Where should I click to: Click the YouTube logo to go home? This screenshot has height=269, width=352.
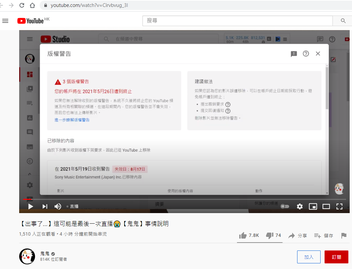pos(31,21)
